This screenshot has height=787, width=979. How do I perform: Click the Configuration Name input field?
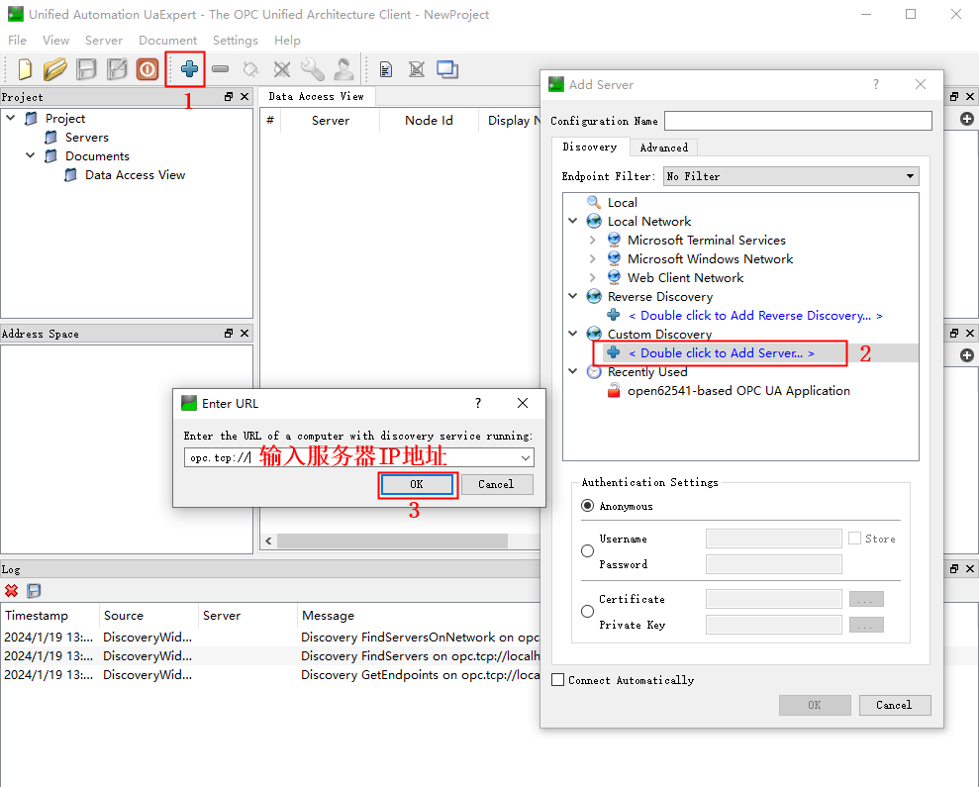pos(798,121)
